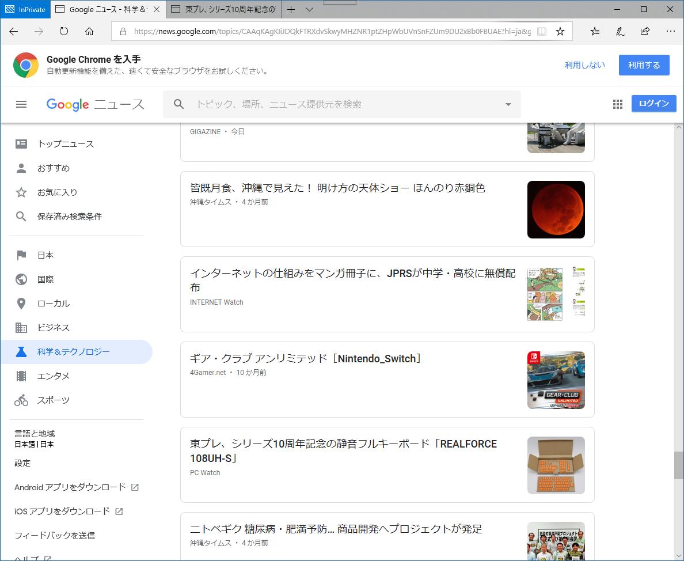This screenshot has width=684, height=561.
Task: Reload the page with the refresh icon
Action: point(64,32)
